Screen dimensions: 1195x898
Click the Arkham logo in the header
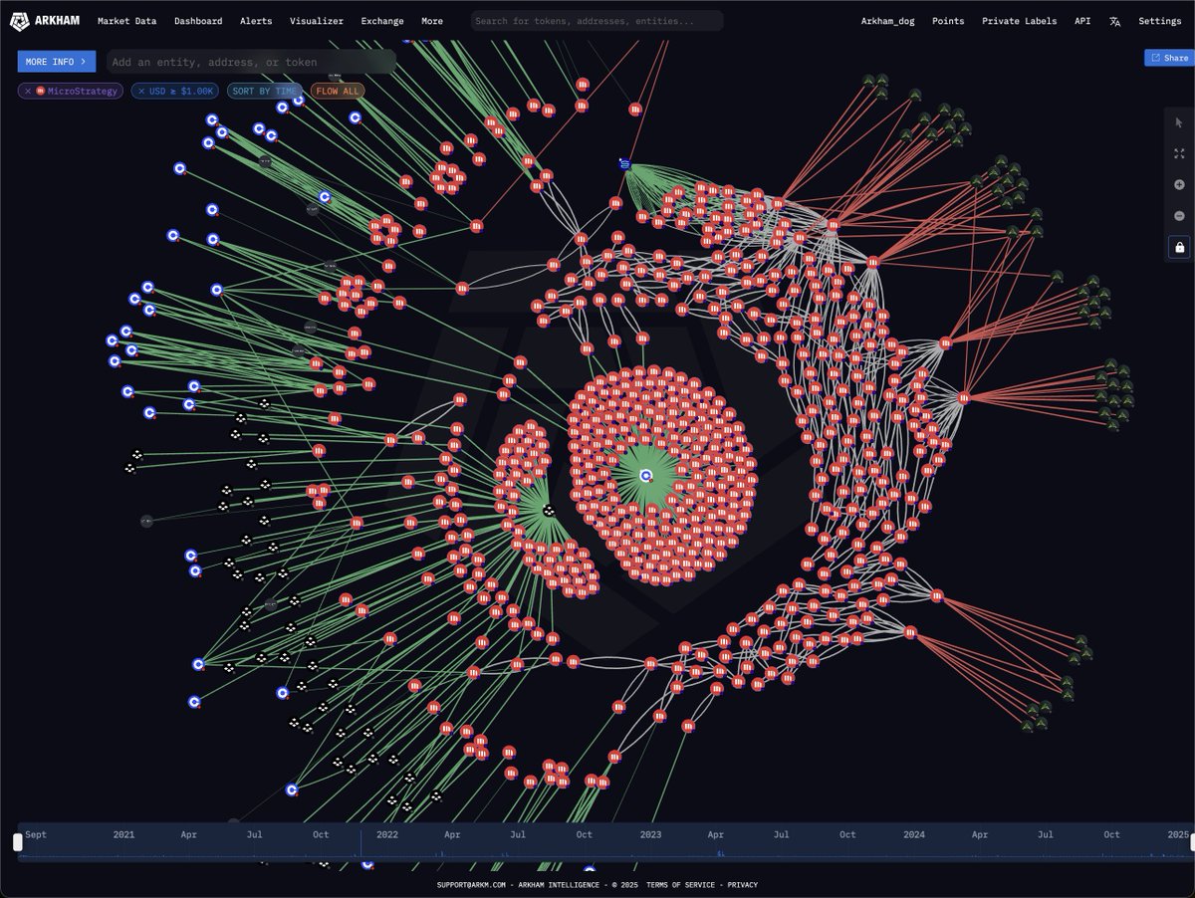click(46, 20)
